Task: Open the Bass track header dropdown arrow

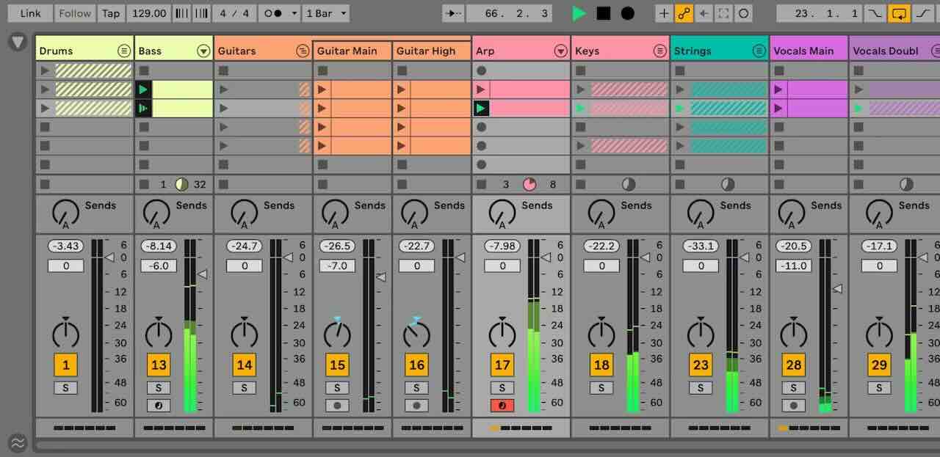Action: click(x=203, y=51)
